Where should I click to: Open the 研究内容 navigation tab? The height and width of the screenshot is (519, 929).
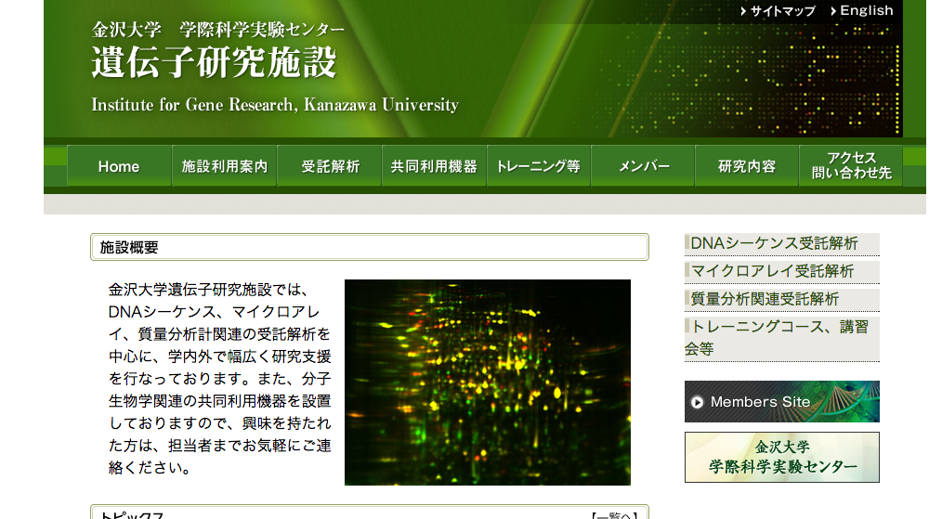(x=747, y=166)
